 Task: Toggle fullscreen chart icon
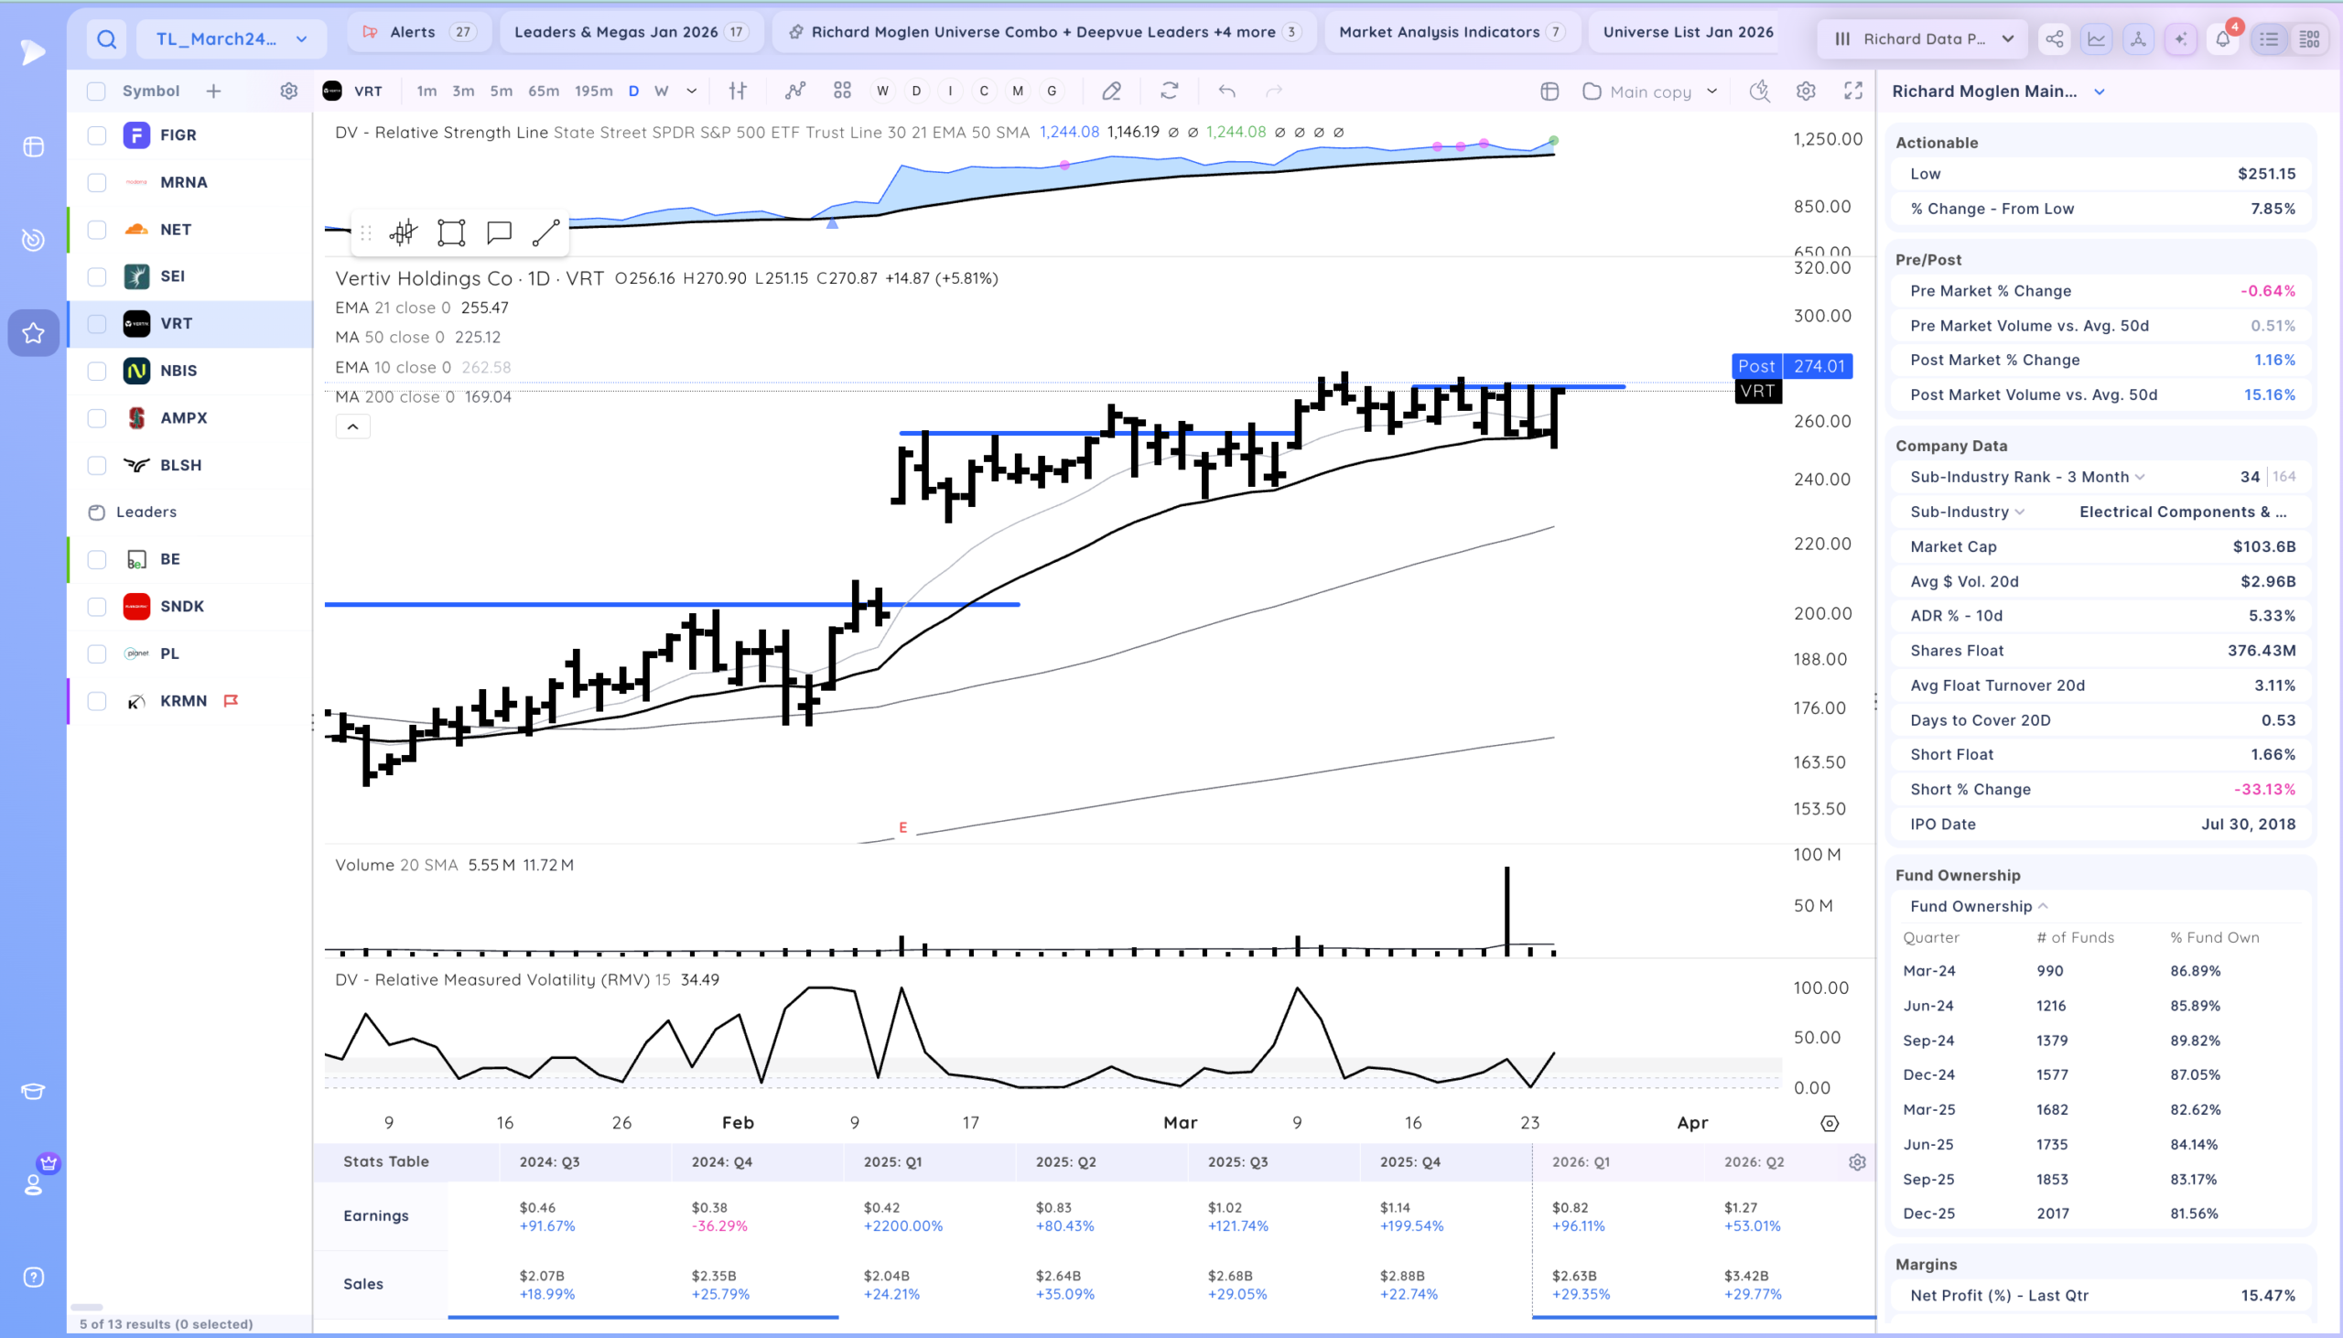pos(1853,91)
